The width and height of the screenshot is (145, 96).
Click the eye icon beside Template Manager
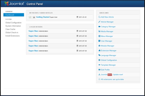[x=99, y=65]
